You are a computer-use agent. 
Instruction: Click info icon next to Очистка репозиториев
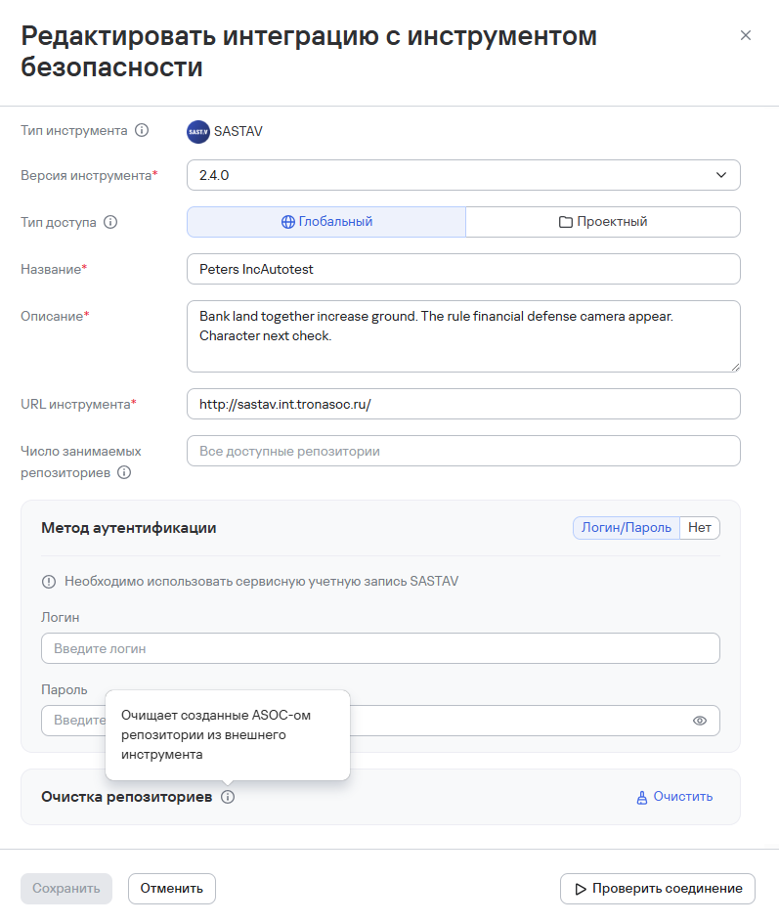228,797
